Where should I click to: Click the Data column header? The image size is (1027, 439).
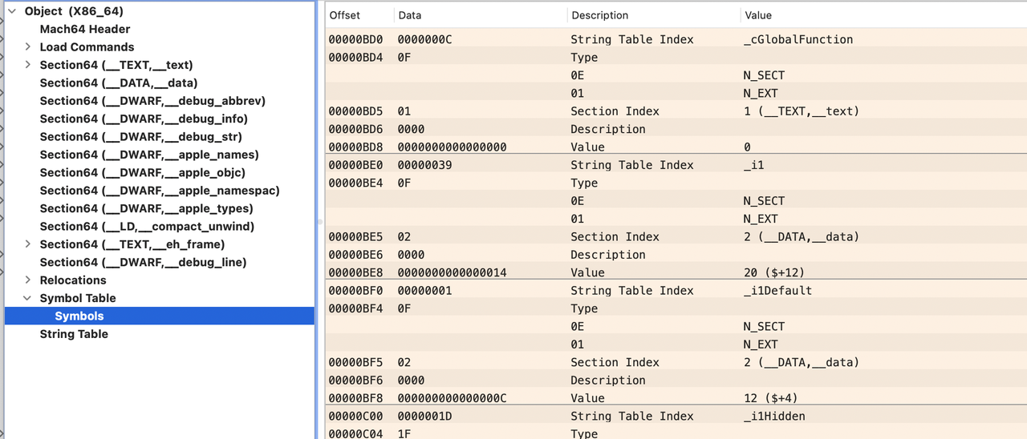click(410, 15)
